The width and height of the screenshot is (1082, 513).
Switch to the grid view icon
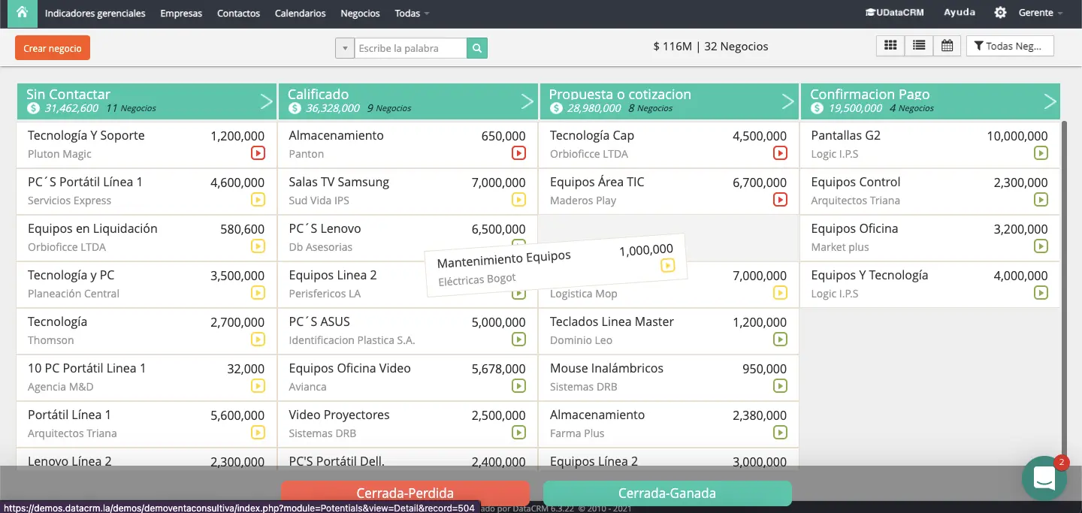[x=890, y=45]
